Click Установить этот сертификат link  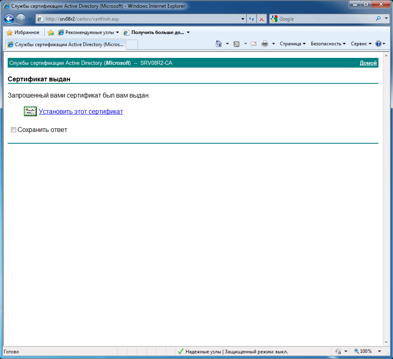click(81, 111)
